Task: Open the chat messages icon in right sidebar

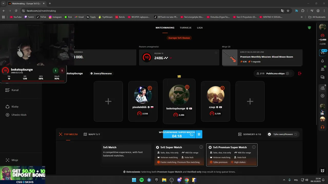Action: click(x=322, y=77)
